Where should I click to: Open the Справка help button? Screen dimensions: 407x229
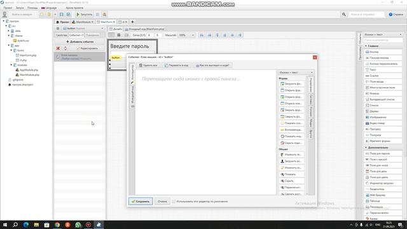[x=396, y=15]
